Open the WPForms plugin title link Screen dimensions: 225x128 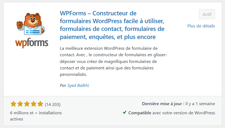tap(112, 25)
